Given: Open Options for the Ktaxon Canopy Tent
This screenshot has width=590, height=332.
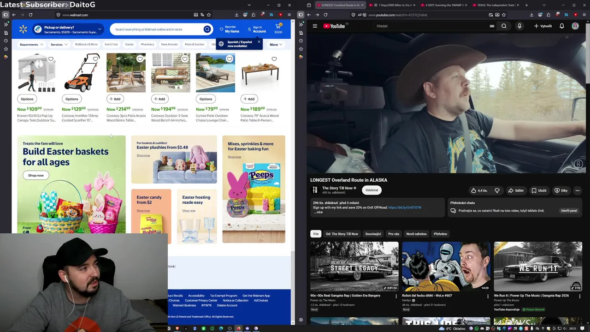Looking at the screenshot, I should [27, 99].
